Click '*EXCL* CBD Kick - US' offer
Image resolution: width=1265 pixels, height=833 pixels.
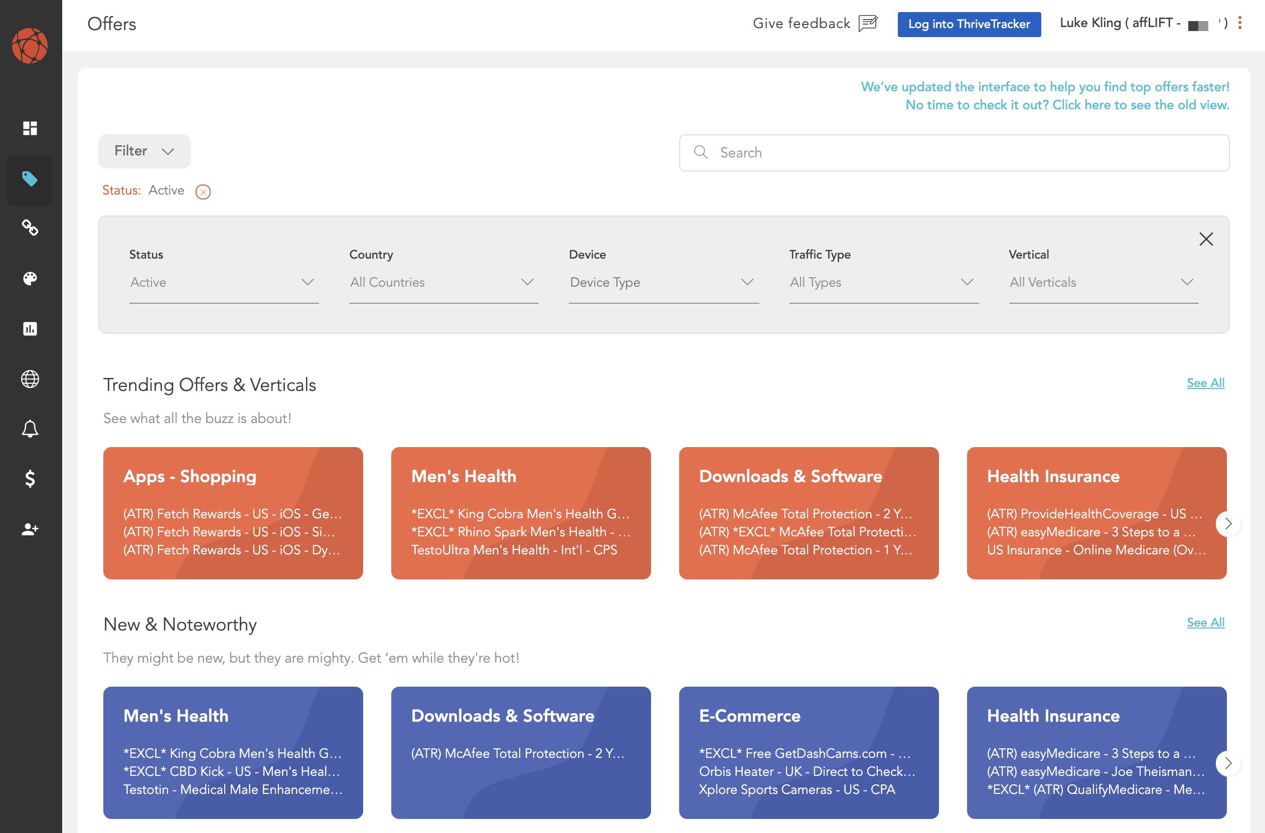tap(231, 771)
